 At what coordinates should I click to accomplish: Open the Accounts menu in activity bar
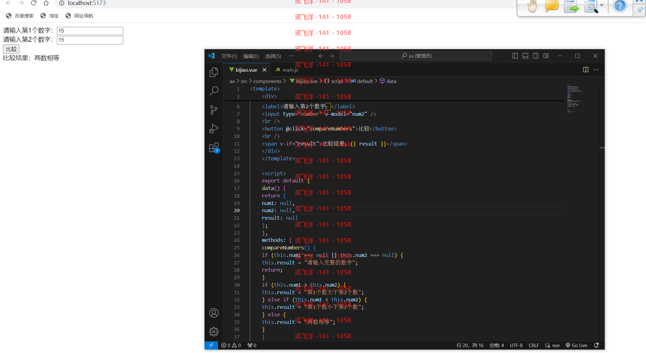pyautogui.click(x=214, y=313)
